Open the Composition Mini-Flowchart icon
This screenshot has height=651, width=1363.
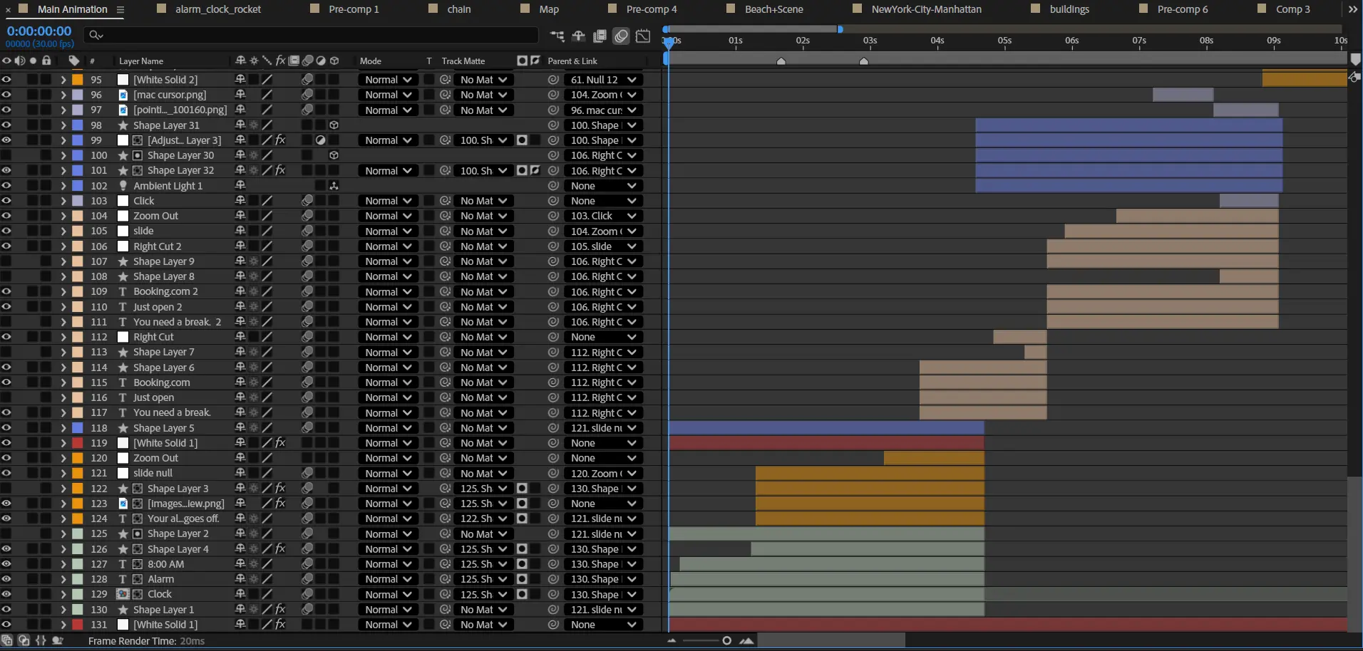point(557,36)
